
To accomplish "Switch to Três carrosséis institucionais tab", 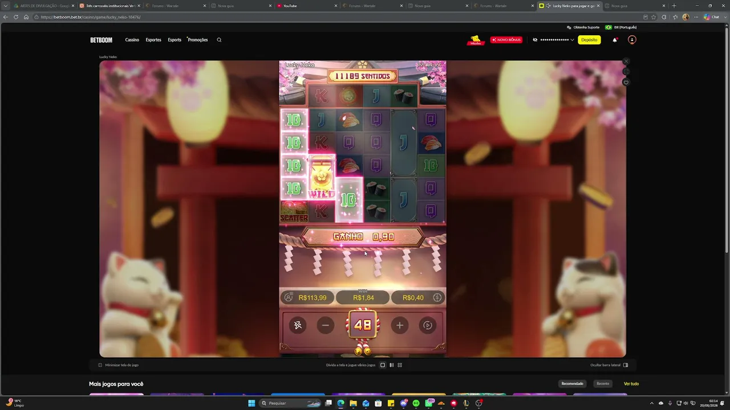I will 110,6.
